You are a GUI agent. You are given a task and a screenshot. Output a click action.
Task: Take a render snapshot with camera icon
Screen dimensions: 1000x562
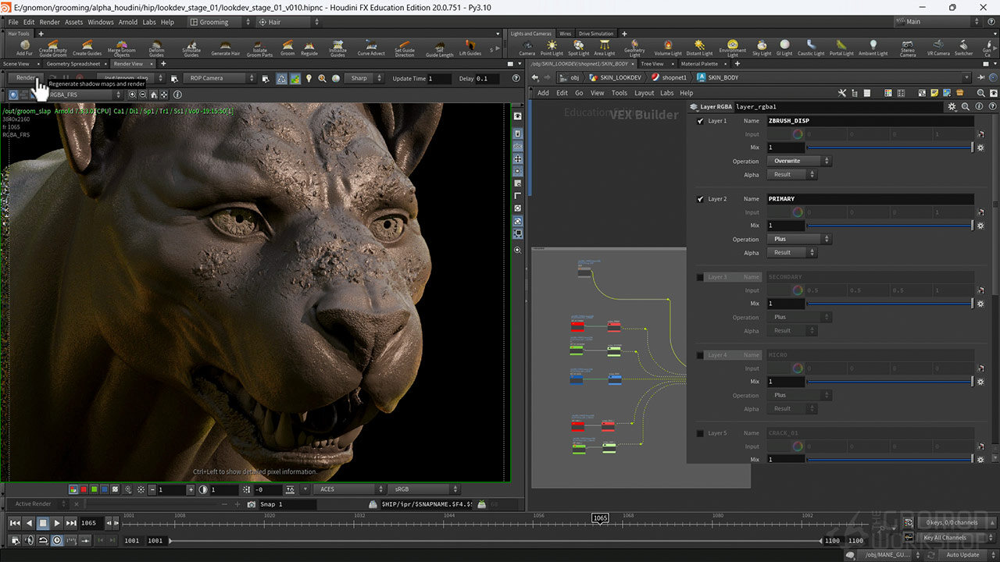point(252,504)
